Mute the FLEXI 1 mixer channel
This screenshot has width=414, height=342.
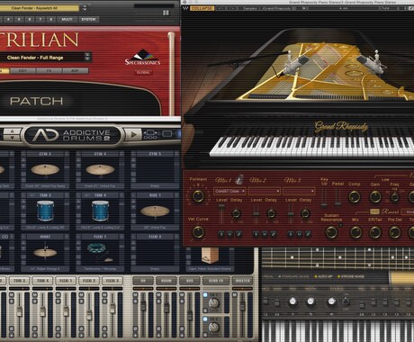(58, 294)
